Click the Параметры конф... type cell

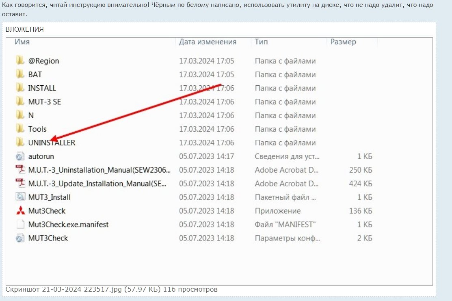click(287, 238)
